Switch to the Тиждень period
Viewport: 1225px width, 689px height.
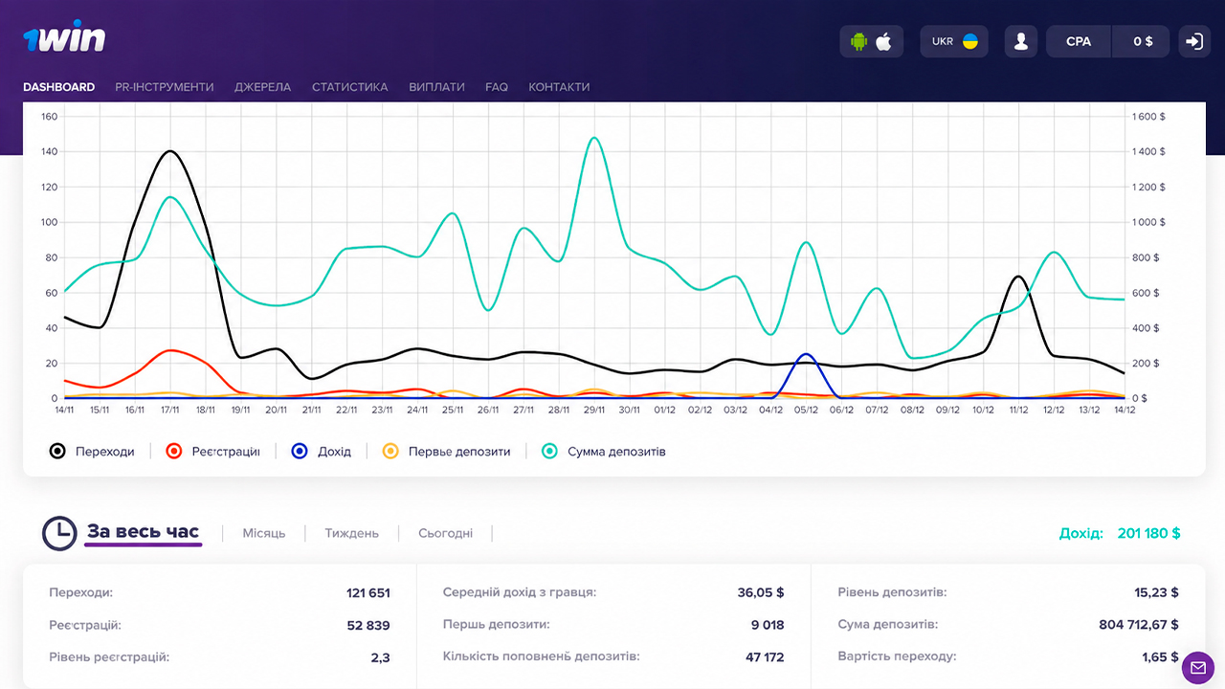pyautogui.click(x=351, y=533)
